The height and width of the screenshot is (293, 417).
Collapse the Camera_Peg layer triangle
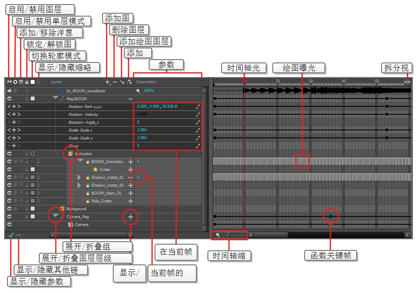(x=55, y=216)
